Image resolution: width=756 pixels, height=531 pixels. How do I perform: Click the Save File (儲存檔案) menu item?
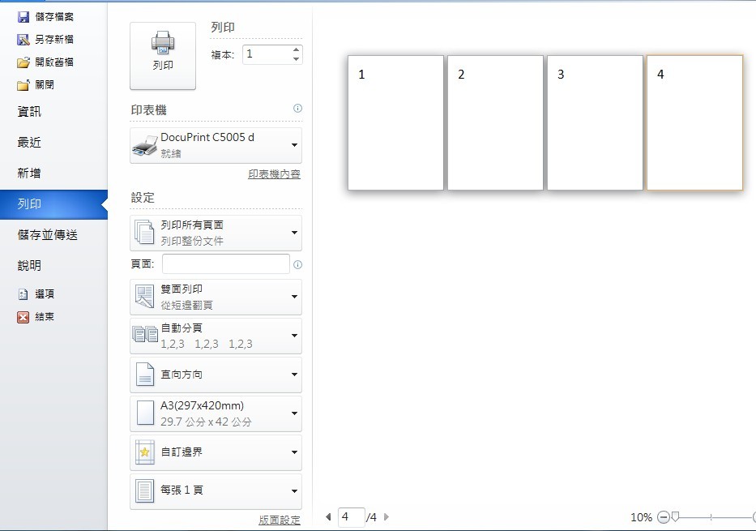(x=45, y=17)
